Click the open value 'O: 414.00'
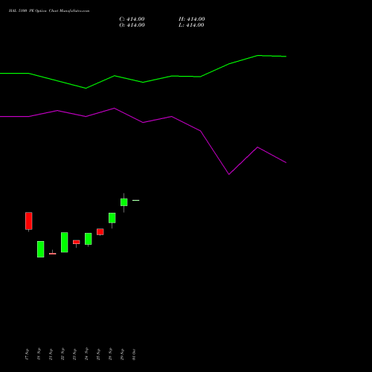 click(x=132, y=25)
